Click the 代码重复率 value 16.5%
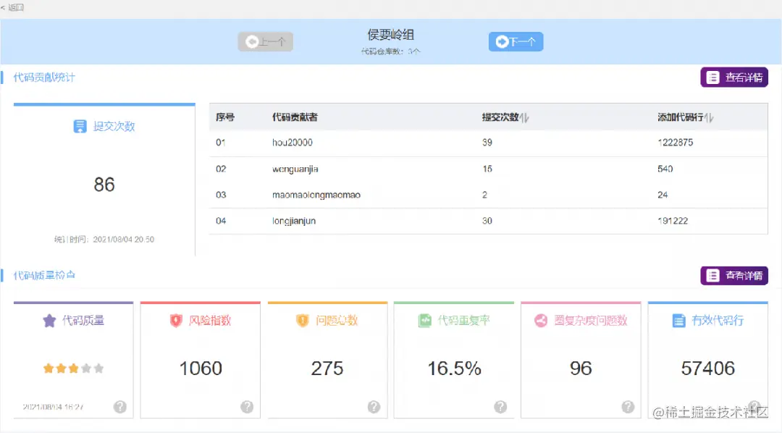Viewport: 782px width, 433px height. 454,369
